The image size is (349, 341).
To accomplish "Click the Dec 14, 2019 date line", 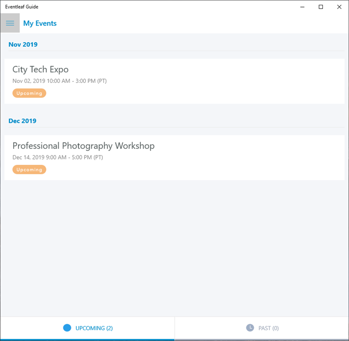I will tap(58, 157).
